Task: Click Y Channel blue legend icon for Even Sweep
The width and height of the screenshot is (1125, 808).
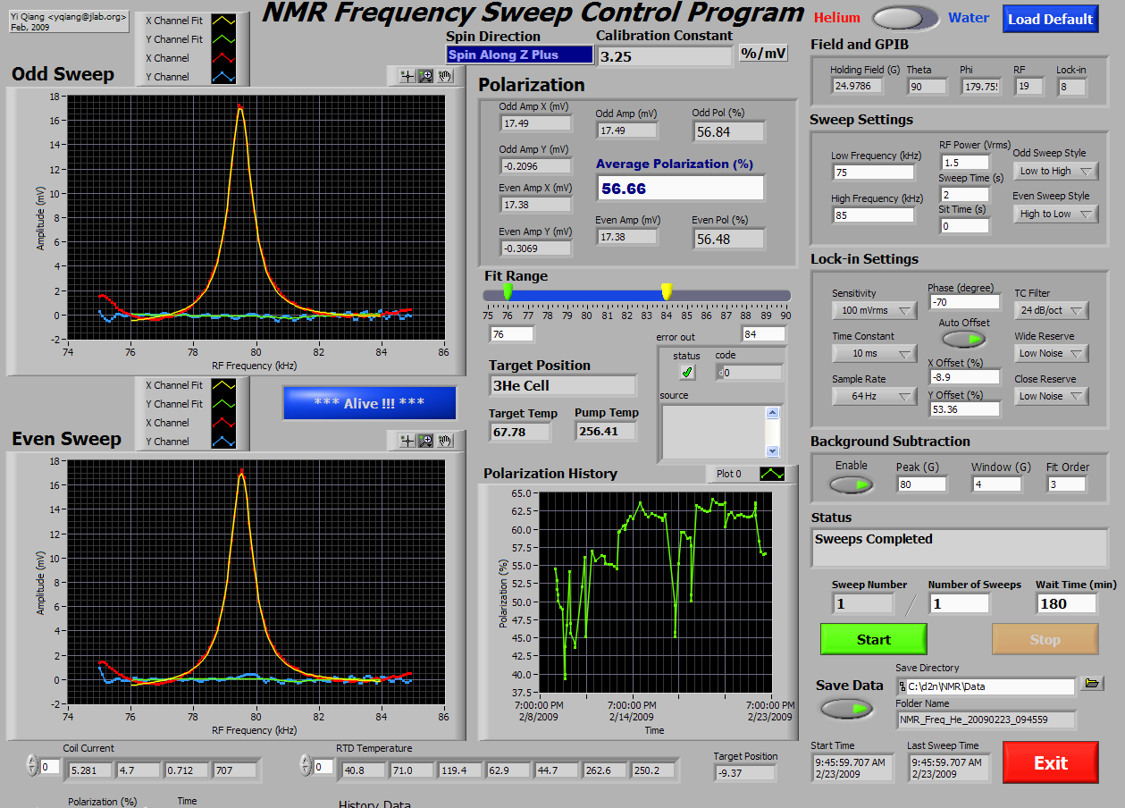Action: pyautogui.click(x=222, y=442)
